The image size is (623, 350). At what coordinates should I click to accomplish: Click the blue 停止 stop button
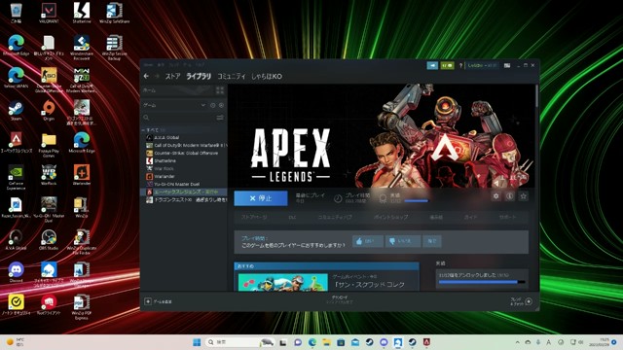(x=261, y=198)
